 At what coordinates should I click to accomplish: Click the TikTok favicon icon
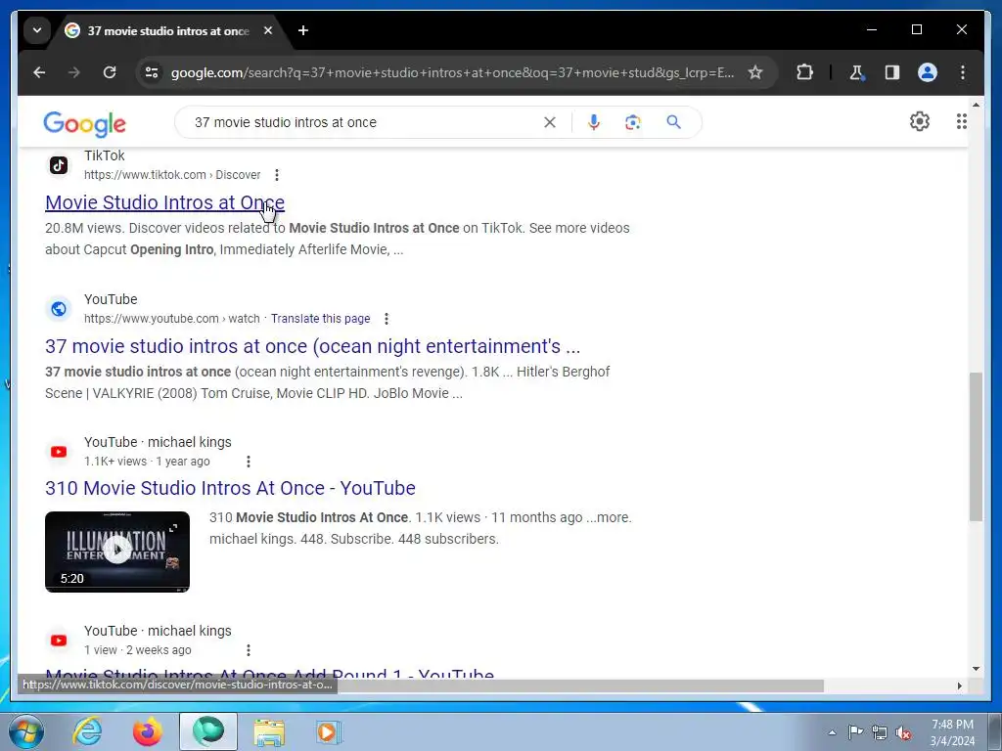[x=59, y=165]
